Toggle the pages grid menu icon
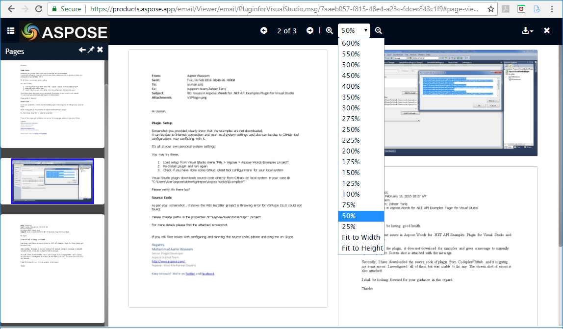Screen dimensions: 563x329 point(11,31)
